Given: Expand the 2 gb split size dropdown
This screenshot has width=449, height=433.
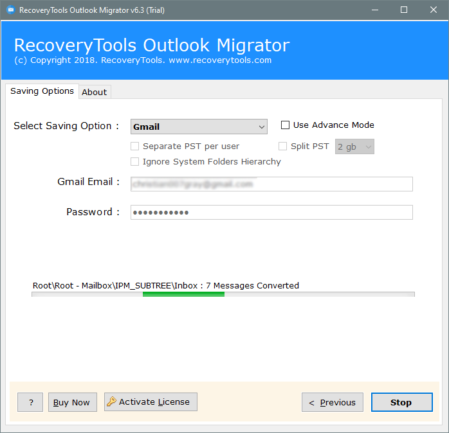Looking at the screenshot, I should (x=354, y=146).
